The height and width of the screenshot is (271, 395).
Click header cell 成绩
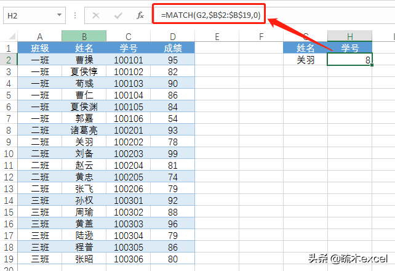[172, 48]
